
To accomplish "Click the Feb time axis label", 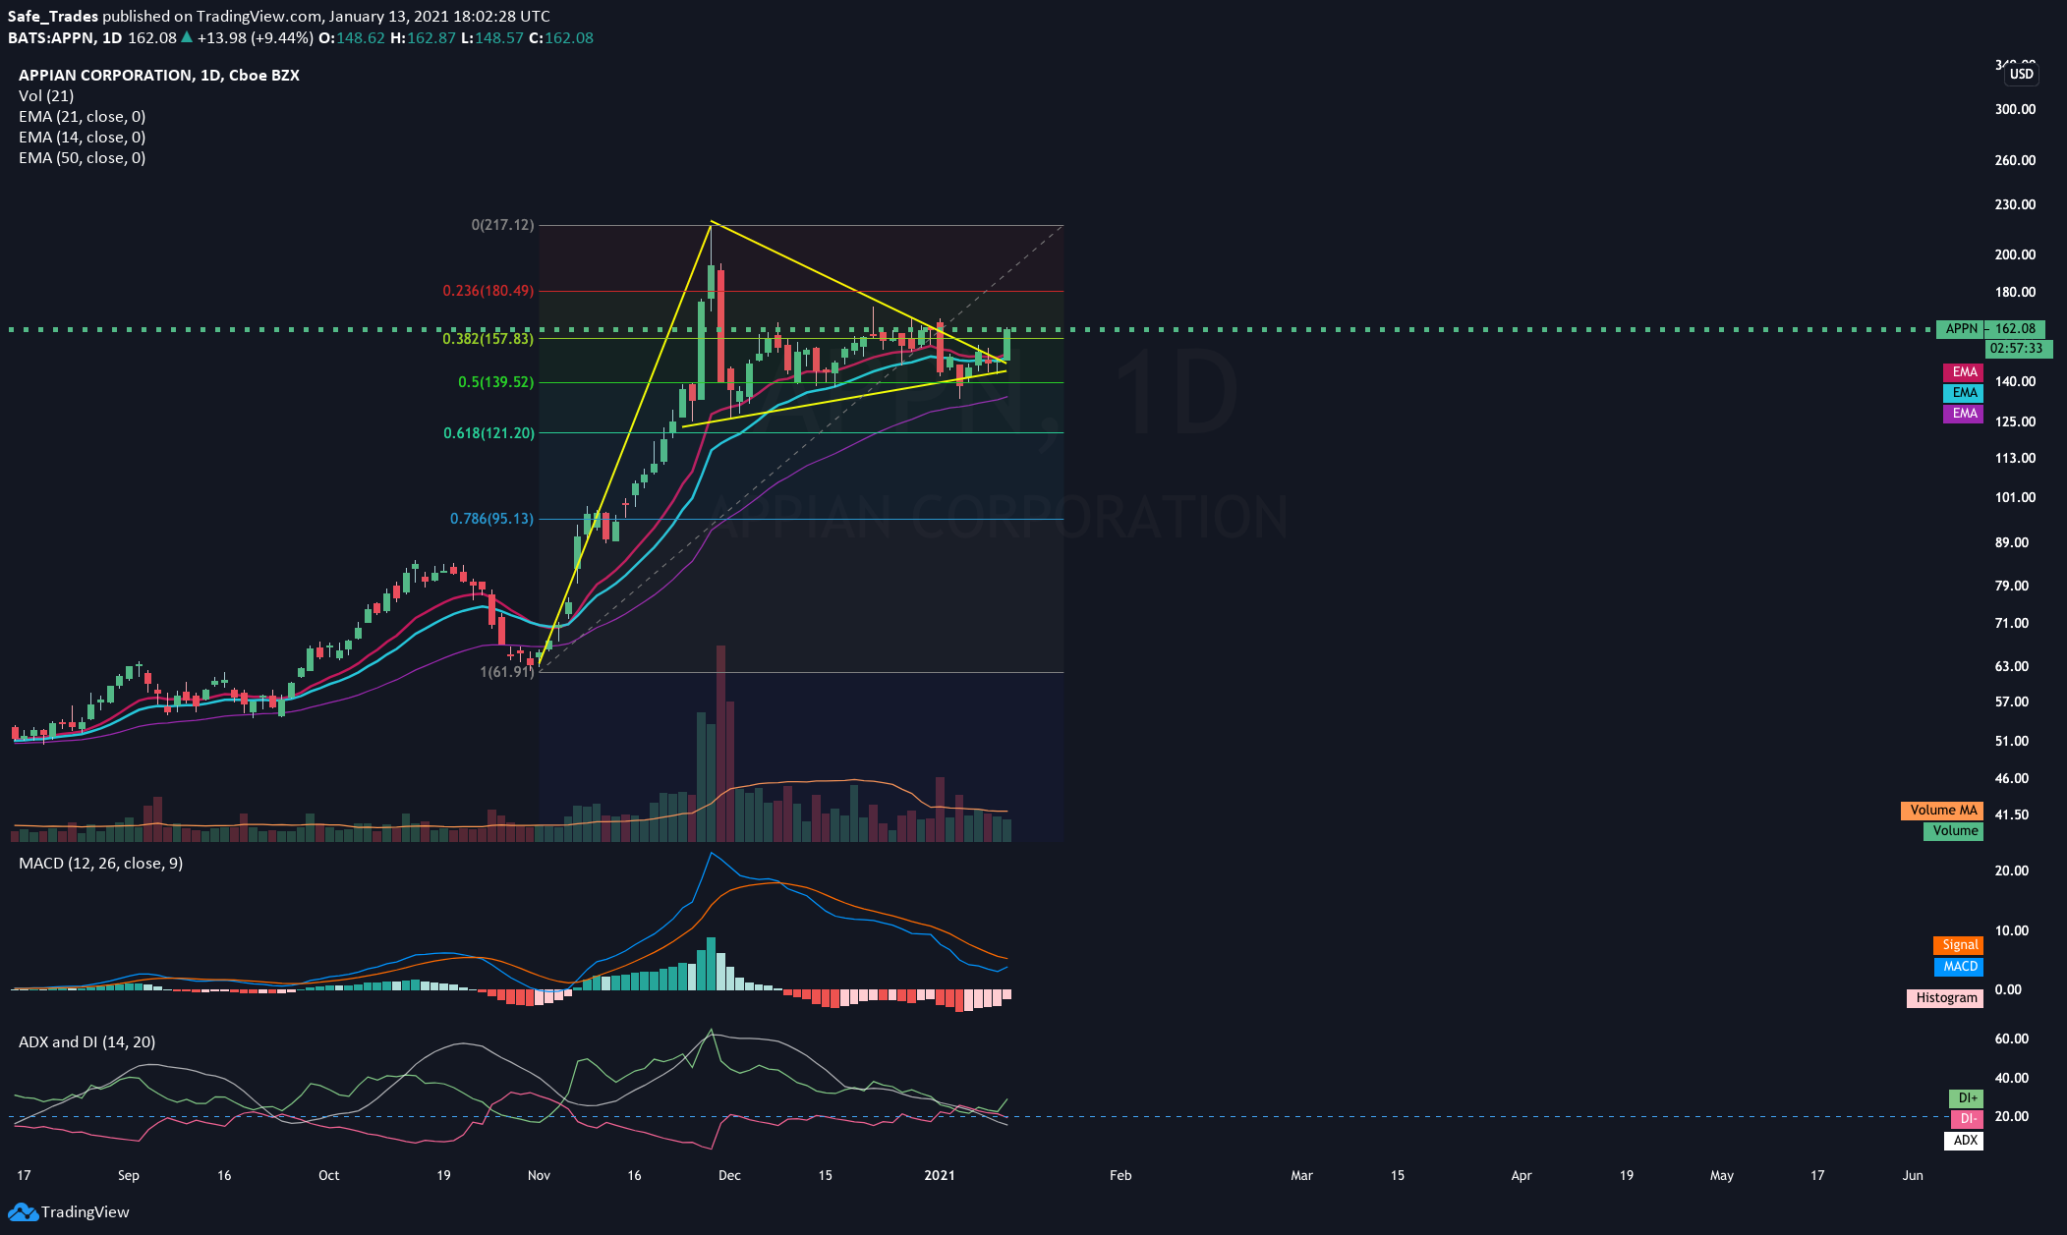I will [1120, 1175].
